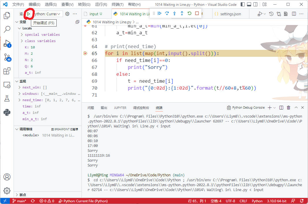Viewport: 308px width, 204px height.
Task: Open the 终端(T) menu
Action: coord(117,5)
